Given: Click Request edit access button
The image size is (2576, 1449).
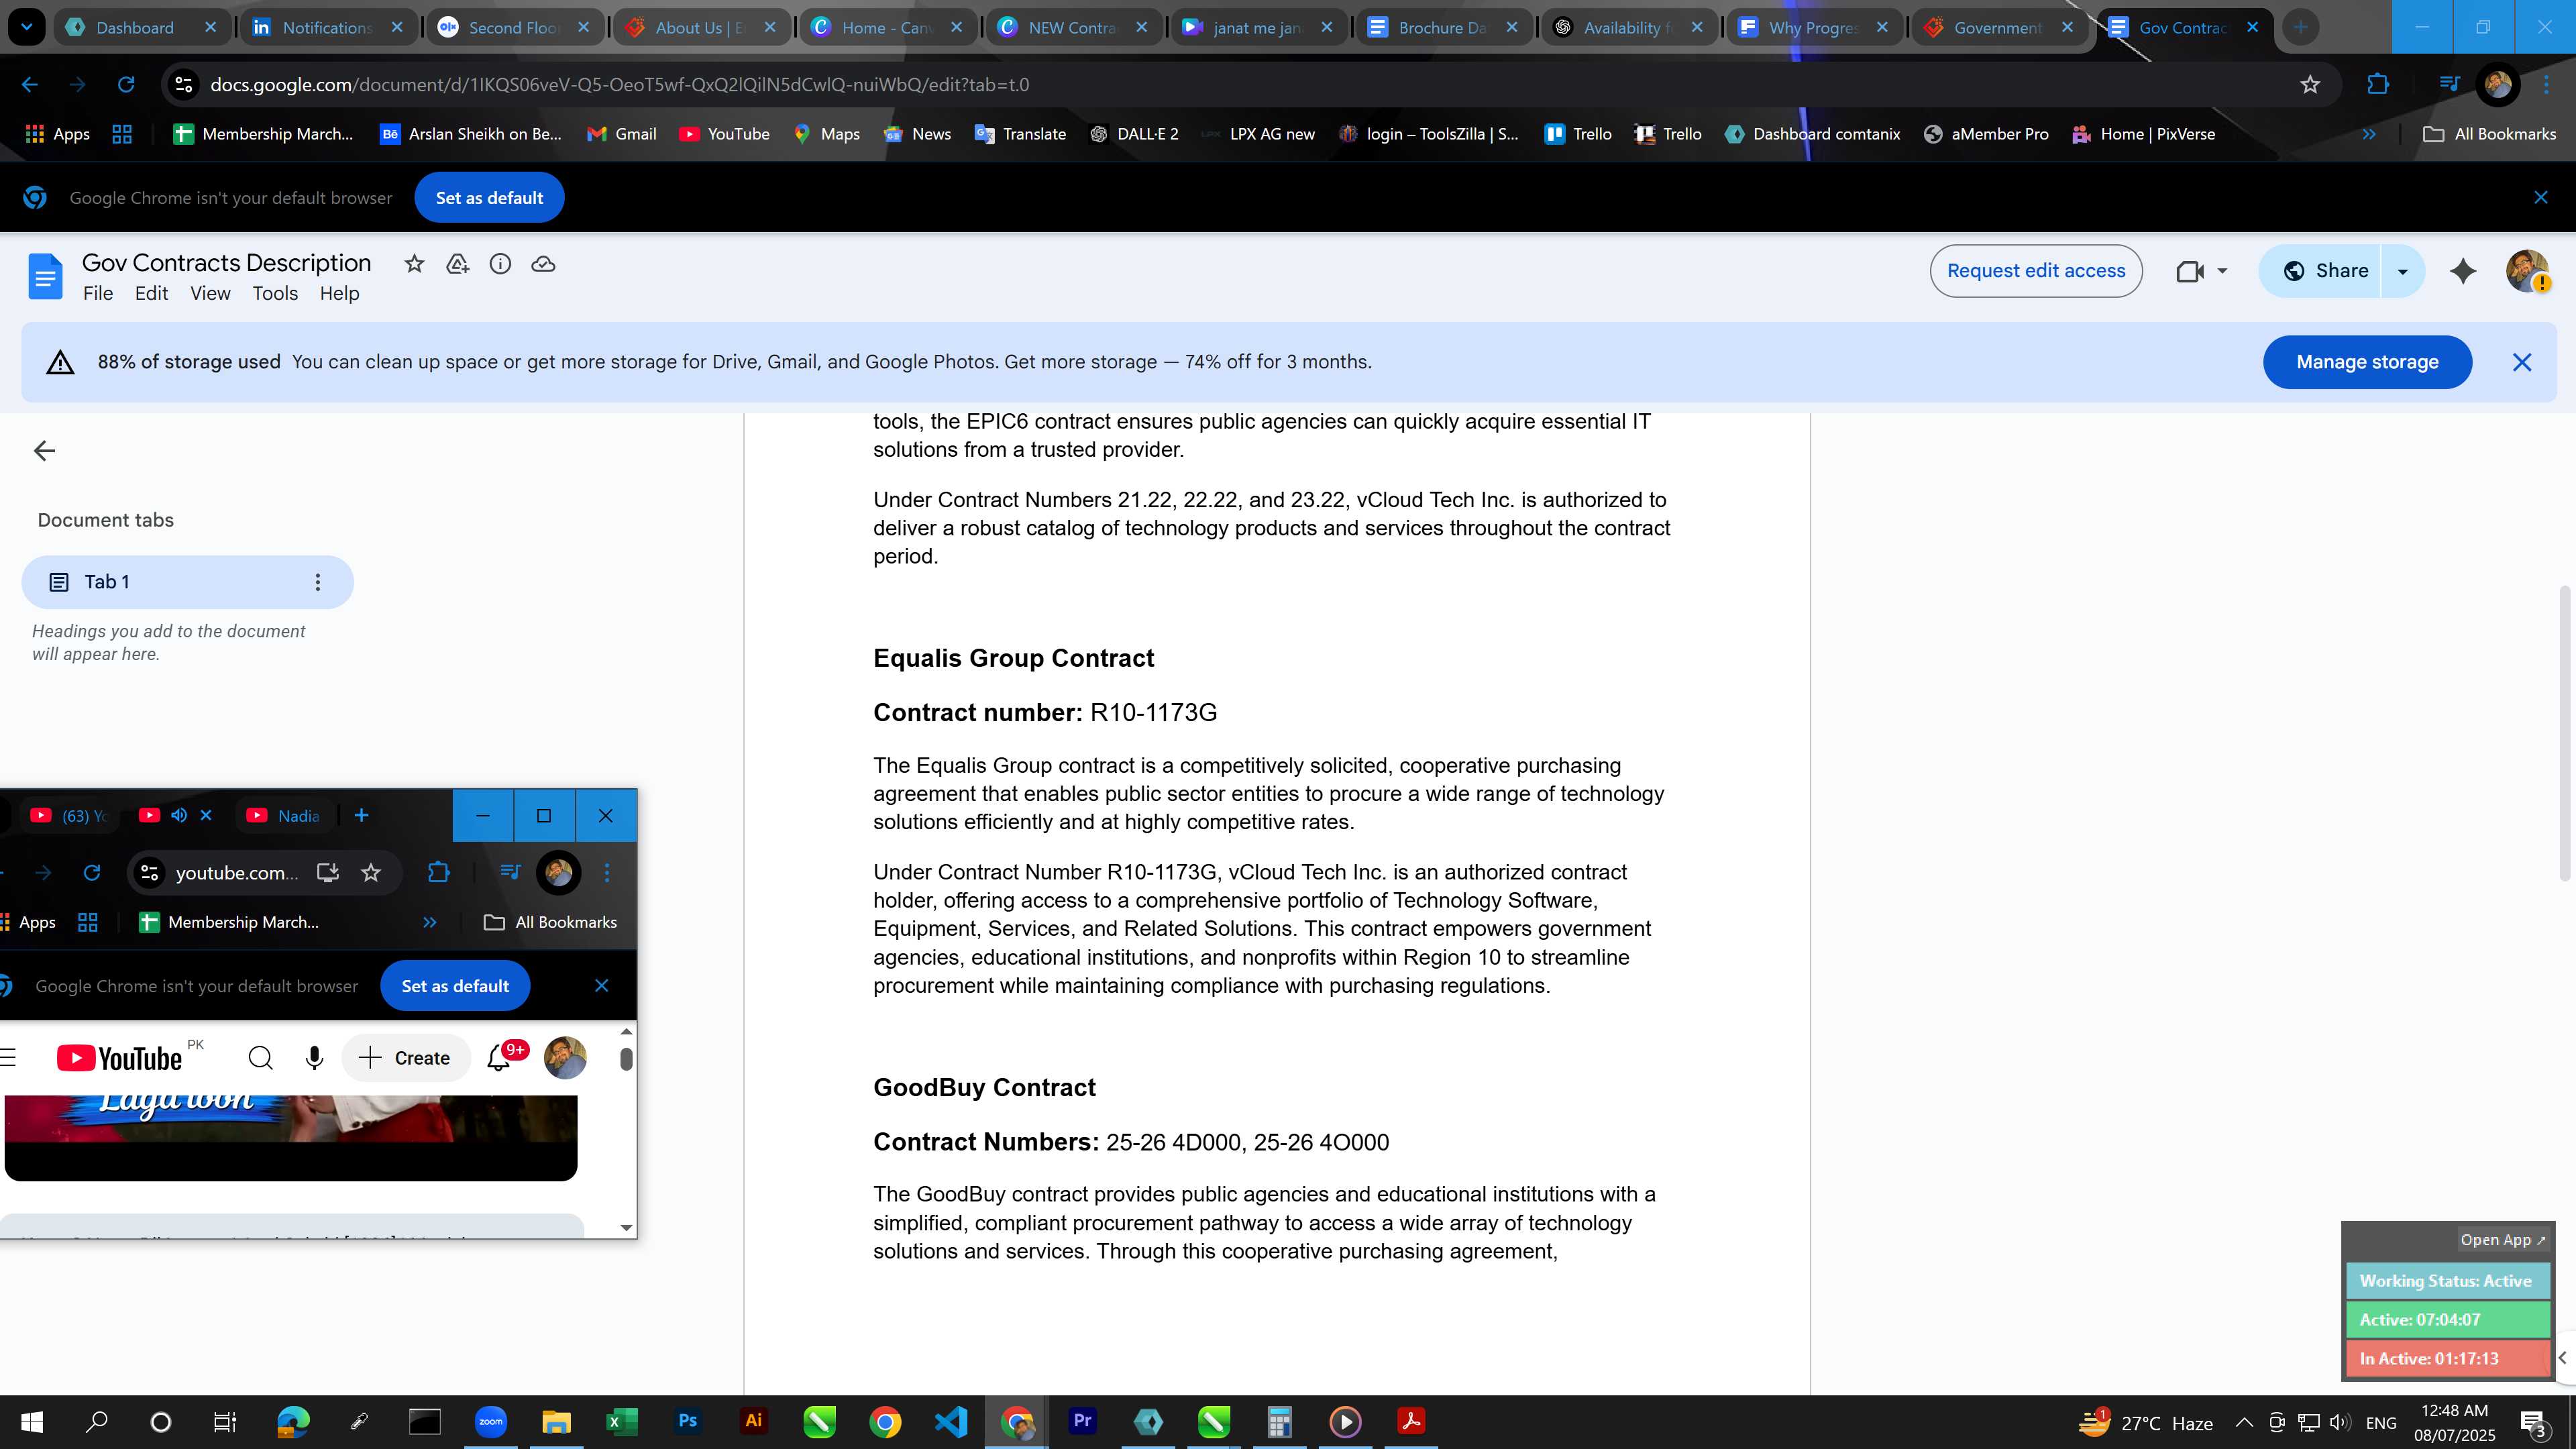Looking at the screenshot, I should point(2035,271).
